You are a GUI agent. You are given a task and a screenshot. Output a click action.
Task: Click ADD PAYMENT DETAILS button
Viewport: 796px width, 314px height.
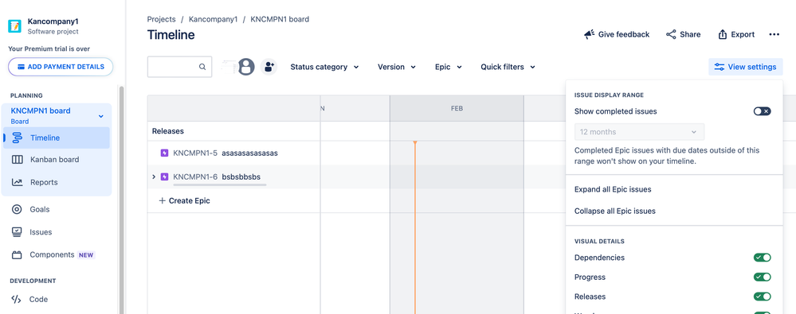[61, 67]
